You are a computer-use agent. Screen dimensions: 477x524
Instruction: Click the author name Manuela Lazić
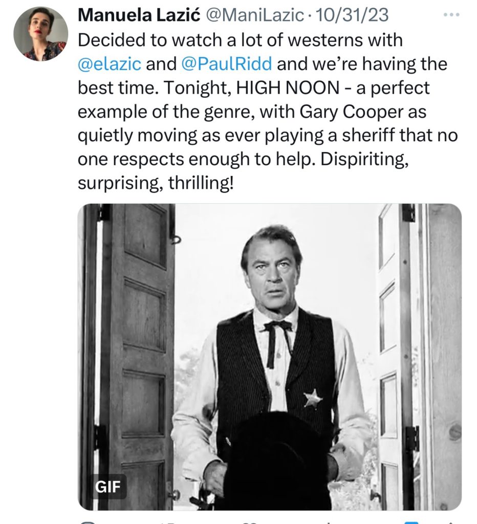click(x=139, y=16)
